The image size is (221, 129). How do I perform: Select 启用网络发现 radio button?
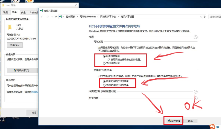pos(104,56)
